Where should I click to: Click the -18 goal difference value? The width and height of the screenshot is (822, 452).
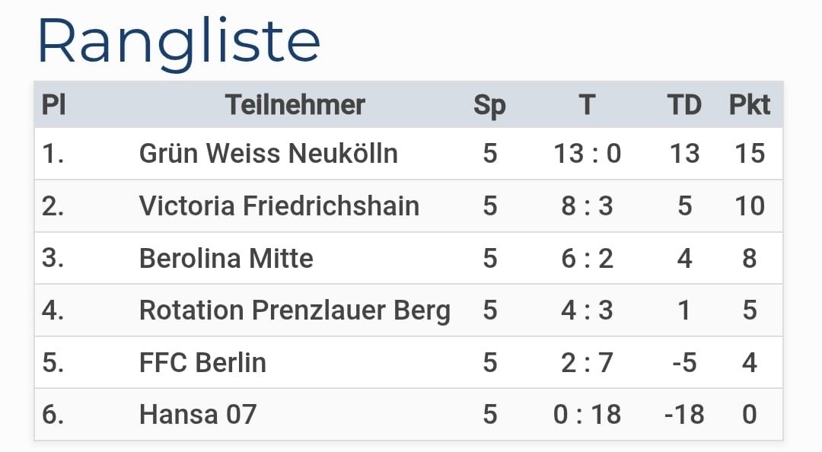(x=683, y=415)
